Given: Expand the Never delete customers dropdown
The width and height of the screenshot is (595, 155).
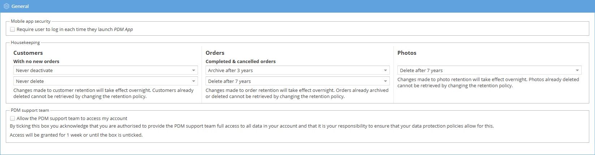Looking at the screenshot, I should 105,81.
